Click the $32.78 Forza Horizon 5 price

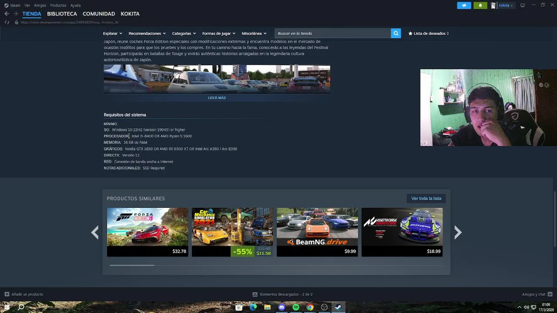pyautogui.click(x=179, y=251)
